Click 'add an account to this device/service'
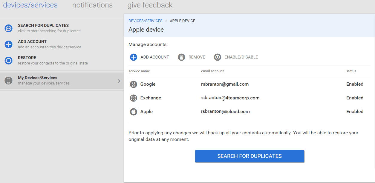The width and height of the screenshot is (375, 183). pos(50,47)
